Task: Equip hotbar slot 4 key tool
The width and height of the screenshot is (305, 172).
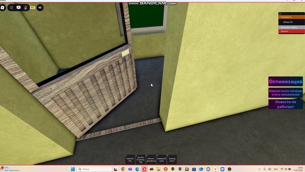Action: tap(162, 160)
